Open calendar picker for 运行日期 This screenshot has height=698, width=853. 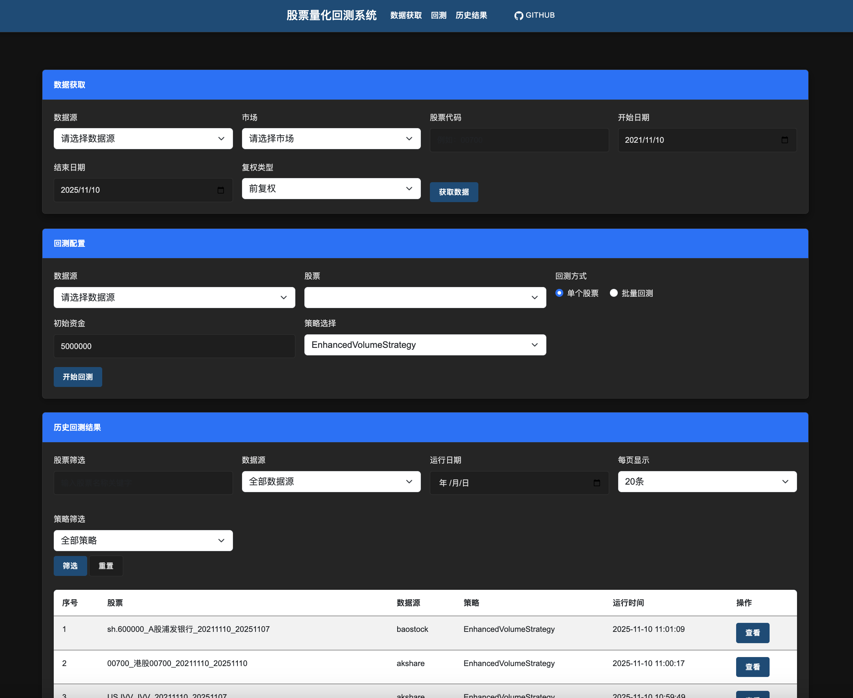click(596, 483)
